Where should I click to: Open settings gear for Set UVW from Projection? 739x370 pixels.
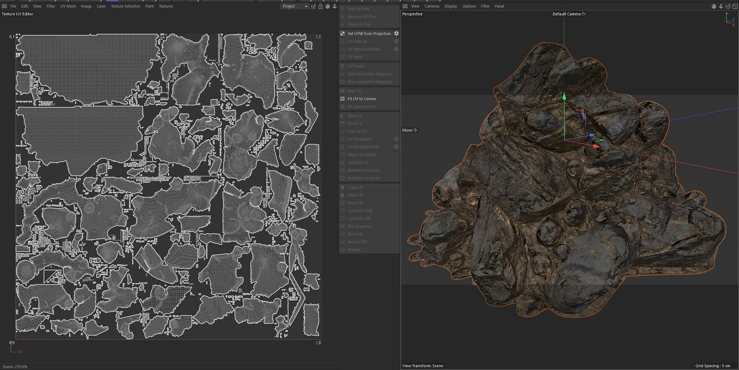[396, 34]
